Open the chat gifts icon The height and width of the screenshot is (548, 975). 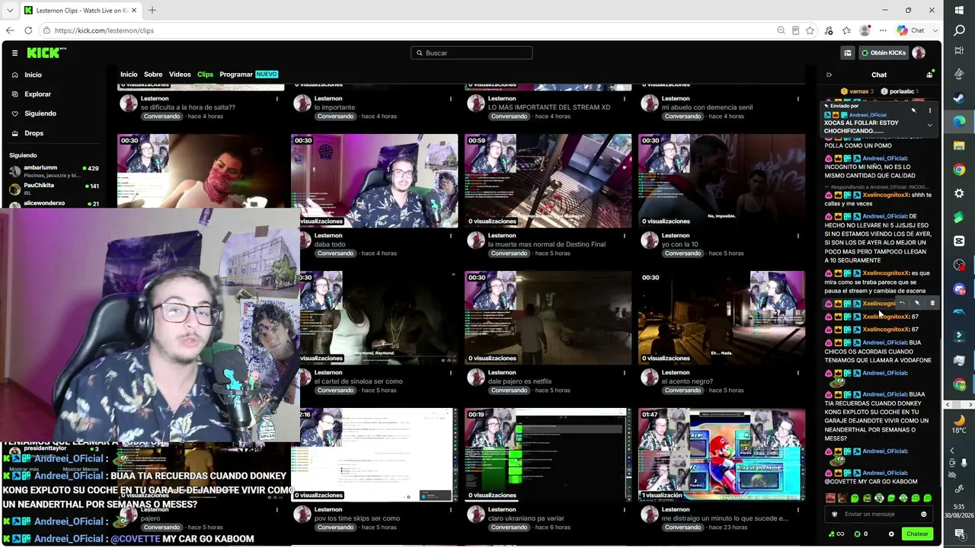[929, 75]
